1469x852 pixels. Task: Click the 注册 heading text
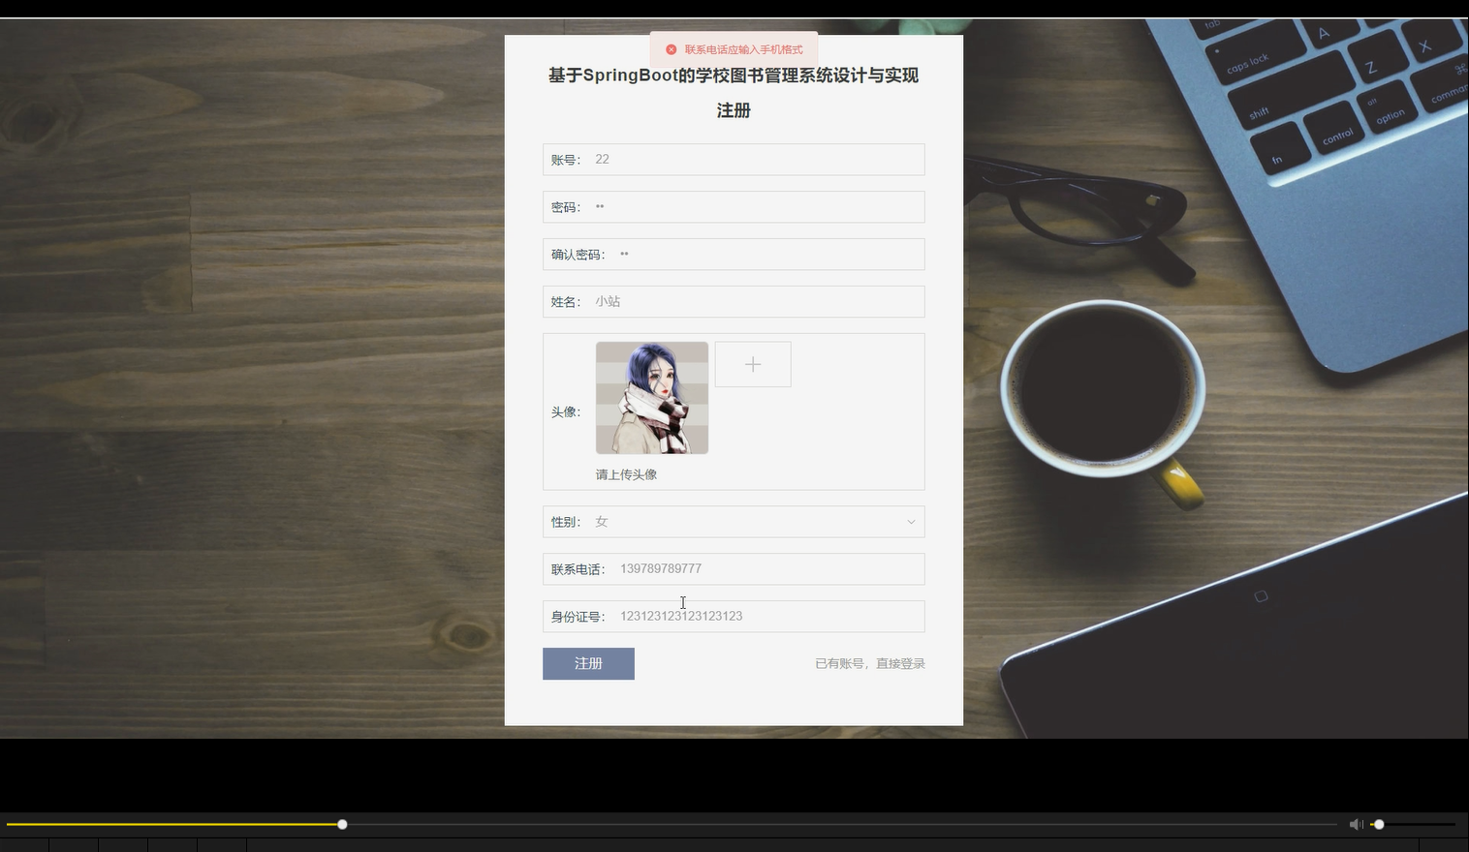click(734, 110)
